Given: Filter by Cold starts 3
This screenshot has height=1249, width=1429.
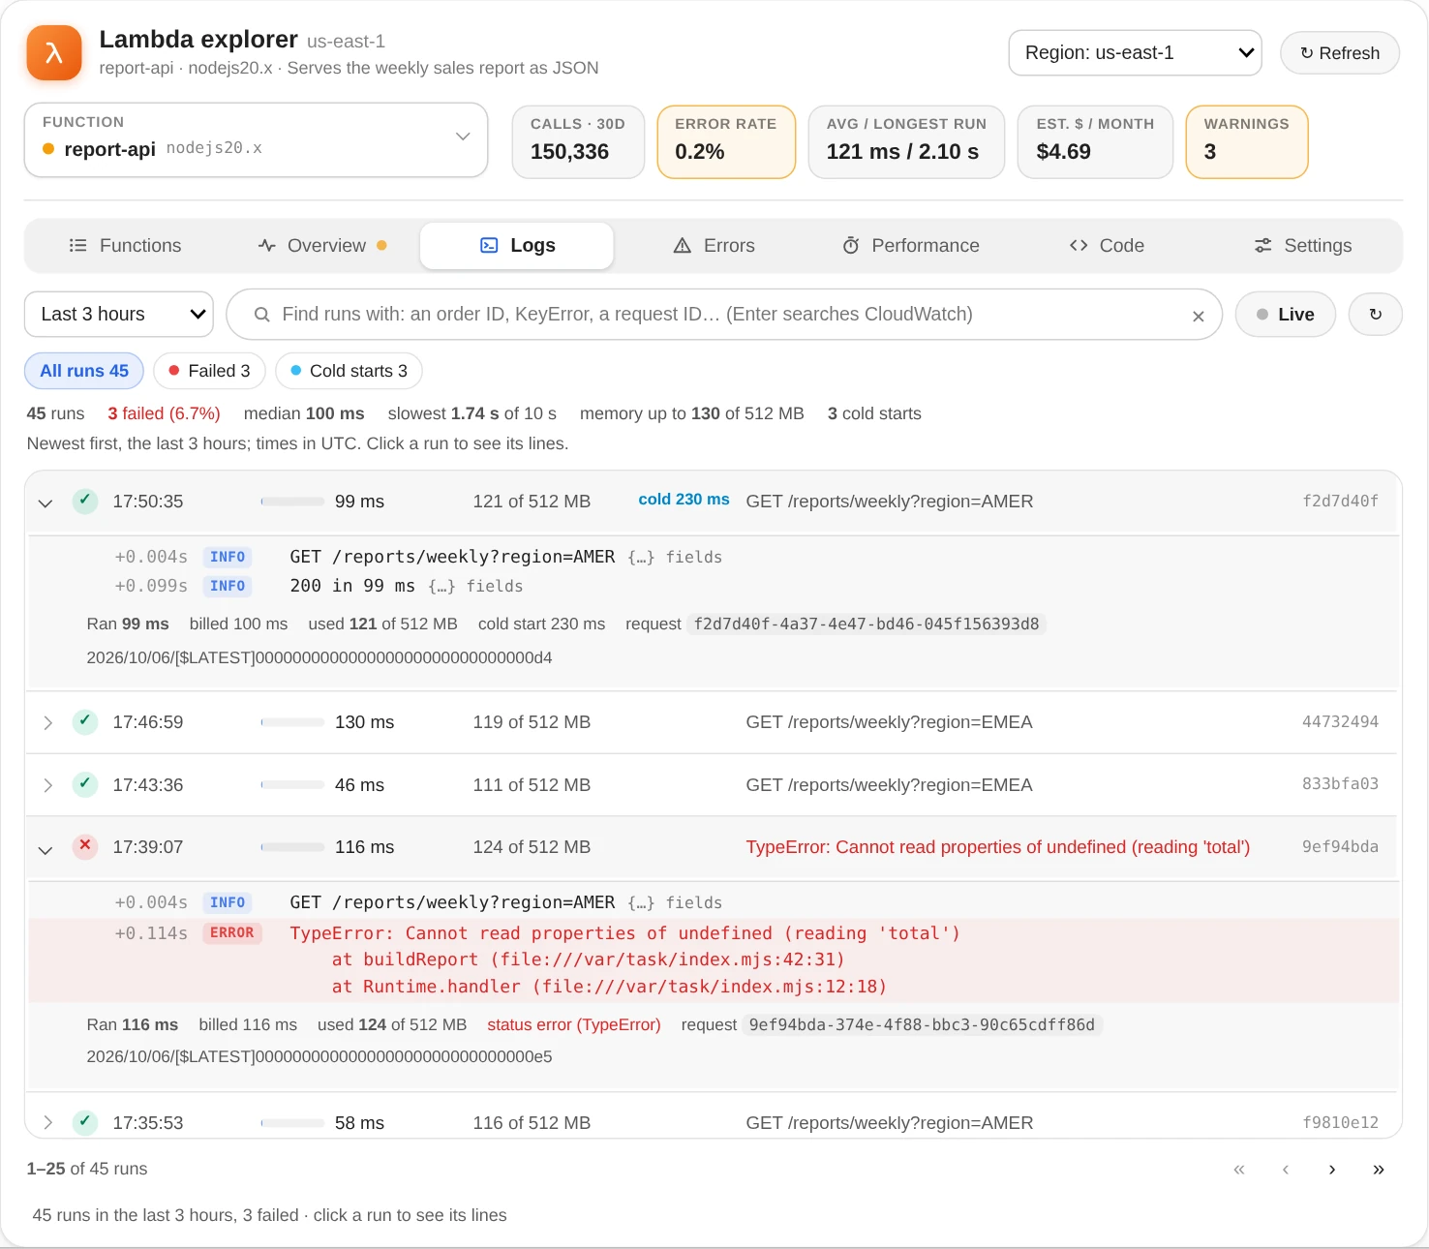Looking at the screenshot, I should click(349, 371).
